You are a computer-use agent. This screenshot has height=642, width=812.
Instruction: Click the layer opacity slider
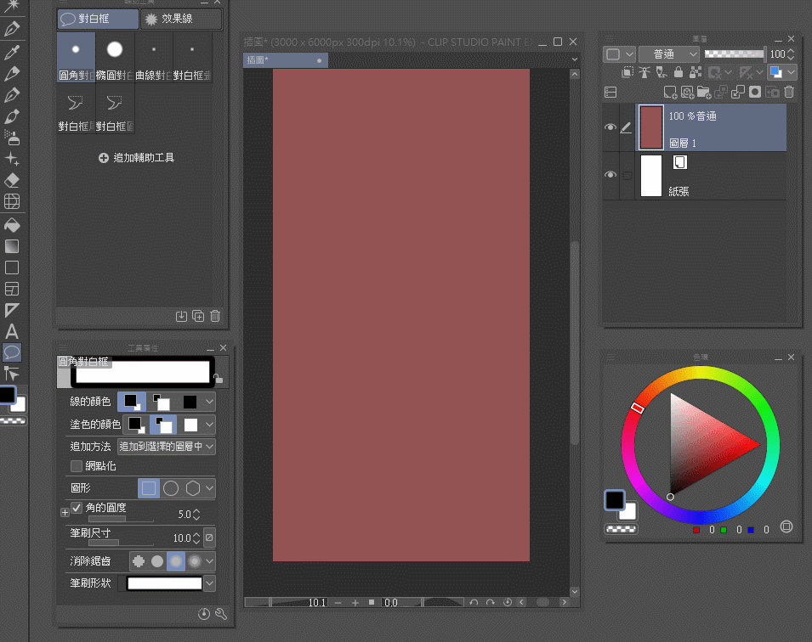click(734, 53)
